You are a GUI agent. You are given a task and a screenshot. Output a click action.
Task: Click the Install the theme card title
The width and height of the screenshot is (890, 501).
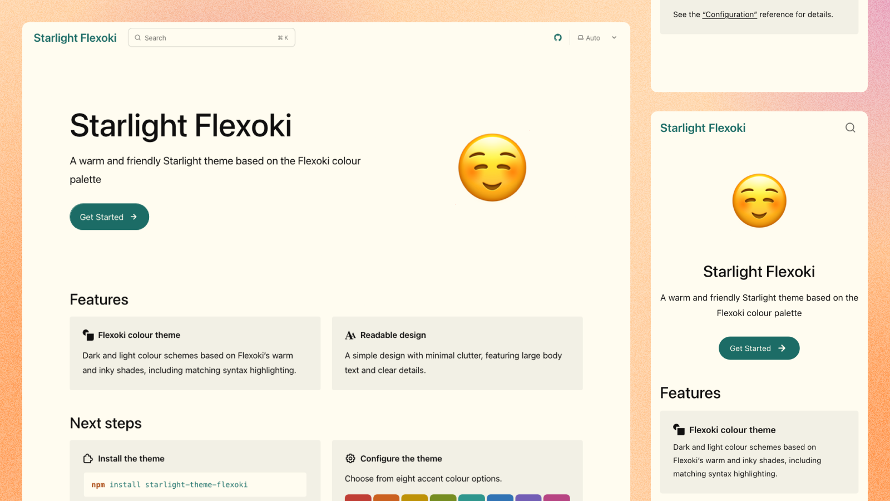click(131, 459)
